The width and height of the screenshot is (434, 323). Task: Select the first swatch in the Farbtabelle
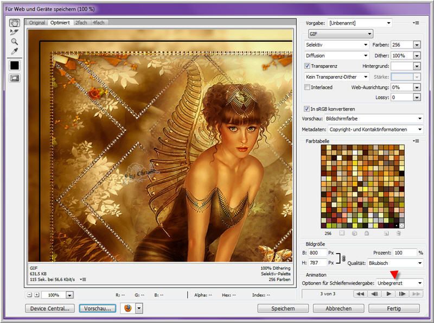pos(323,147)
